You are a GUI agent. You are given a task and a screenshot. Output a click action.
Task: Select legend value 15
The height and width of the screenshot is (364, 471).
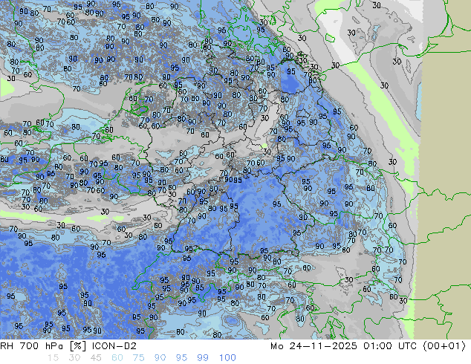53,358
